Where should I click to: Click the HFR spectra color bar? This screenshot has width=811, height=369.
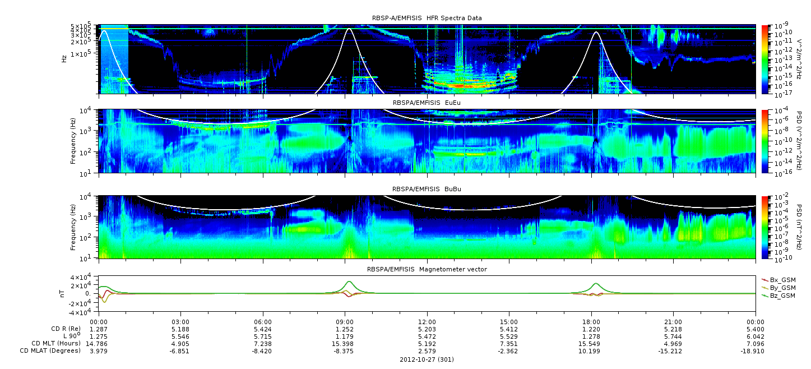765,59
